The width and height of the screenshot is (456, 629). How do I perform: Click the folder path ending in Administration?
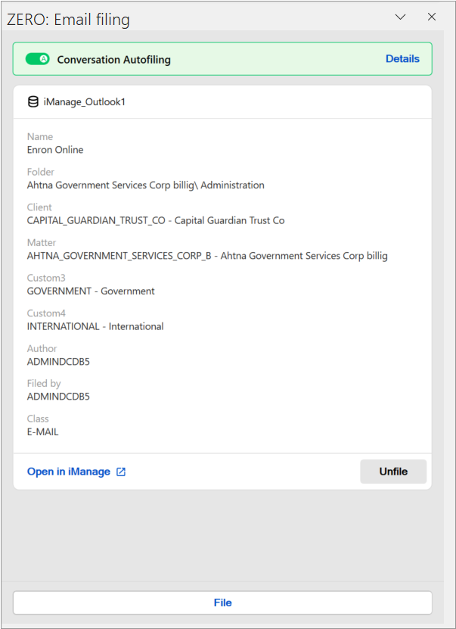pos(145,185)
